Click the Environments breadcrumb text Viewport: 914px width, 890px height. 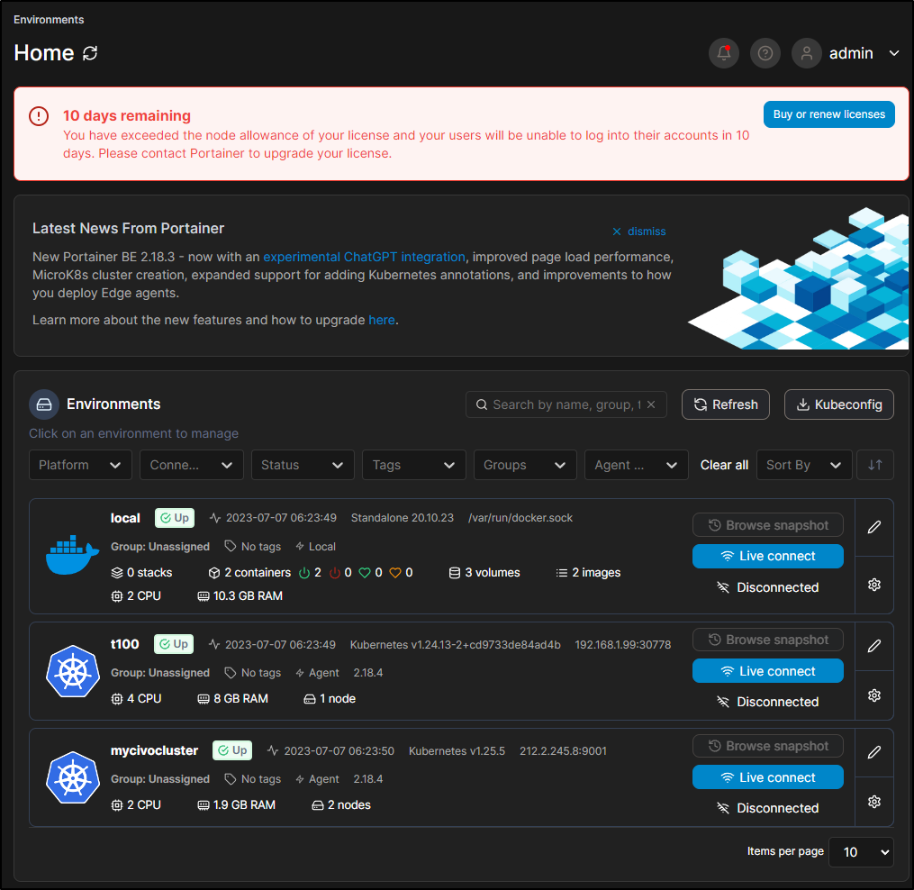[49, 20]
